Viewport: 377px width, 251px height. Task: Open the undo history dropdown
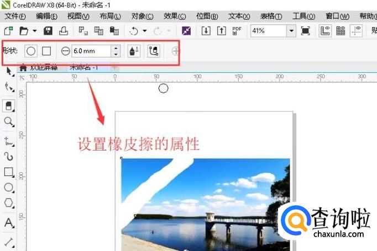[x=144, y=31]
